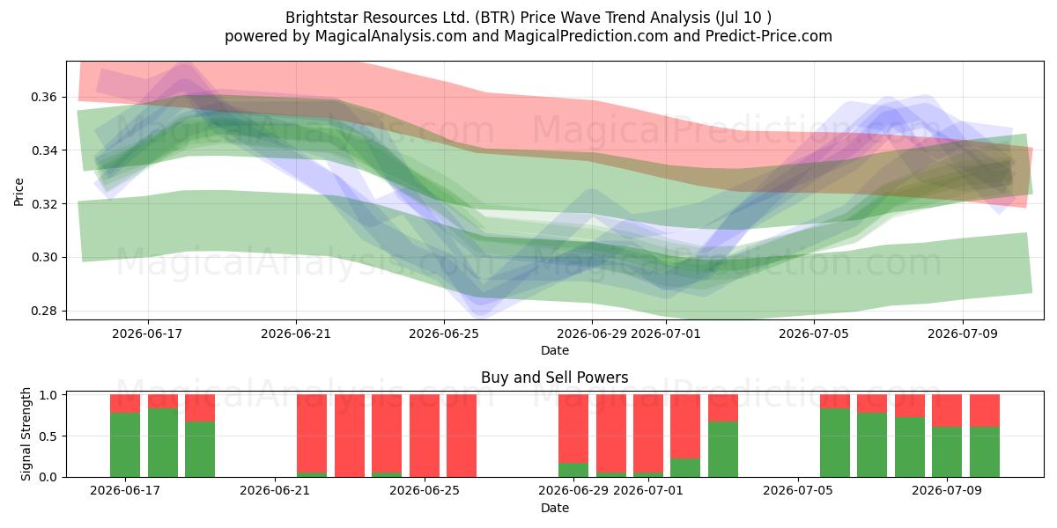The image size is (1057, 528).
Task: Click the 'Price' y-axis label
Action: tap(18, 190)
